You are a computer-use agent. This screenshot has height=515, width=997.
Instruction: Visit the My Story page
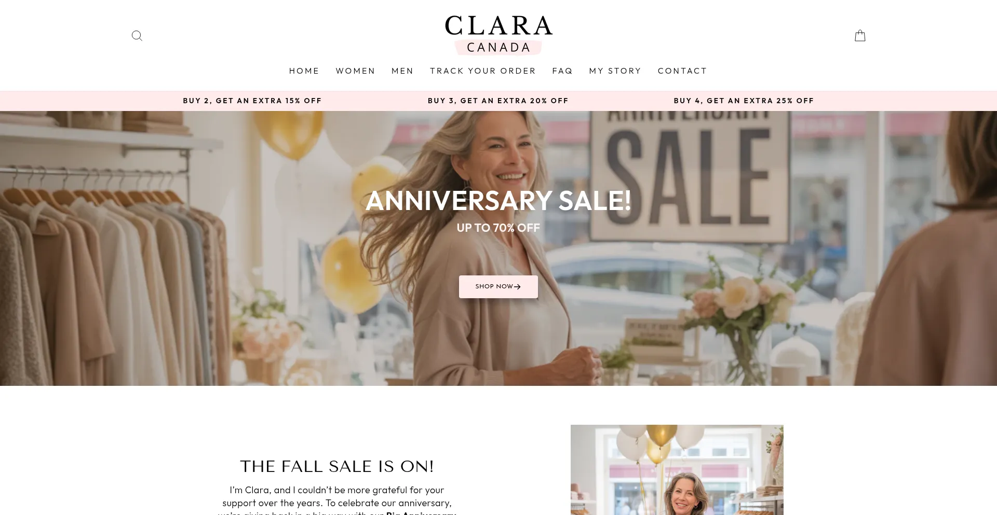click(x=615, y=71)
